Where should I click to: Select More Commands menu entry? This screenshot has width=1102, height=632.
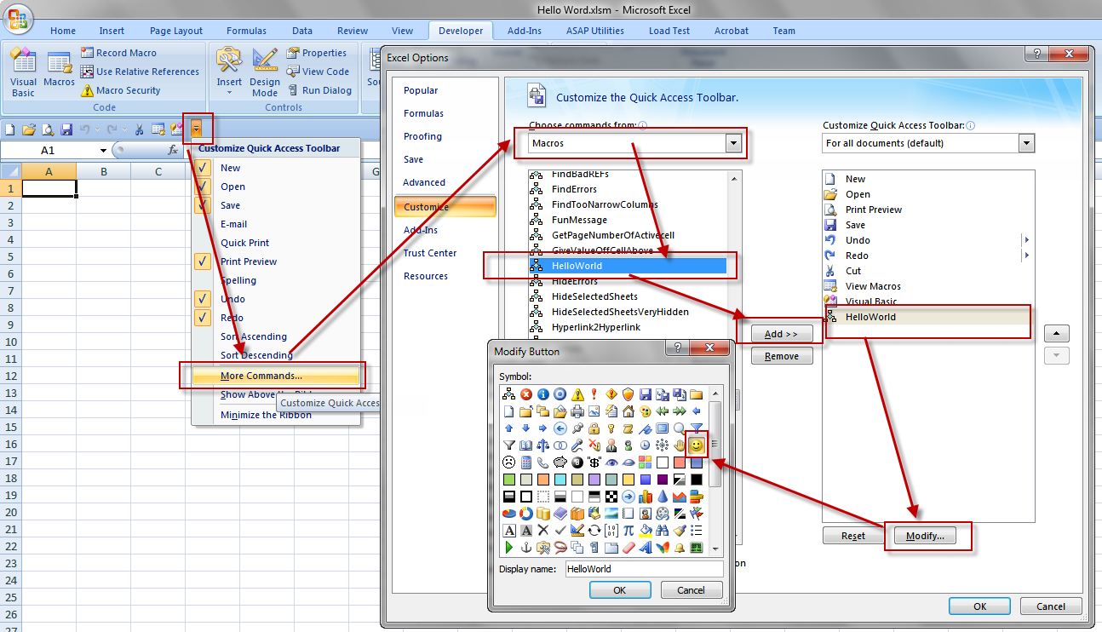coord(261,376)
